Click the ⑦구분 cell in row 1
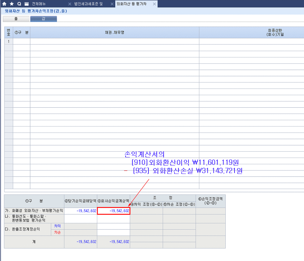Image resolution: width=304 pixels, height=261 pixels. click(x=21, y=41)
